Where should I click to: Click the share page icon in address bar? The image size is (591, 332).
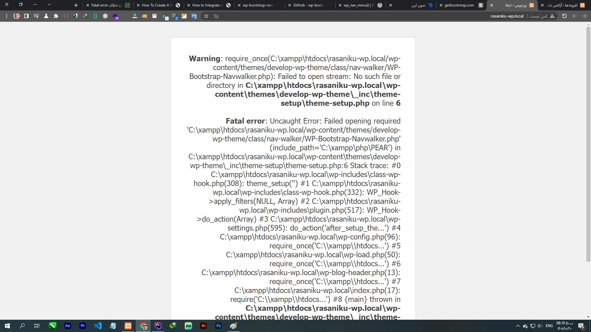tap(216, 16)
